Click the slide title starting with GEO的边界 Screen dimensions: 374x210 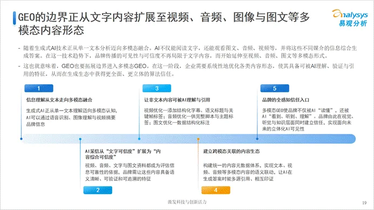tap(164, 24)
